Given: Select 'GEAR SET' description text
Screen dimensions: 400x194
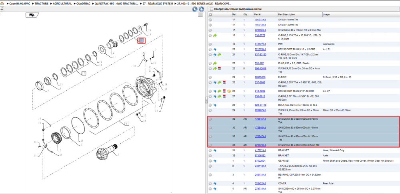Looking at the screenshot, I should (284, 161).
